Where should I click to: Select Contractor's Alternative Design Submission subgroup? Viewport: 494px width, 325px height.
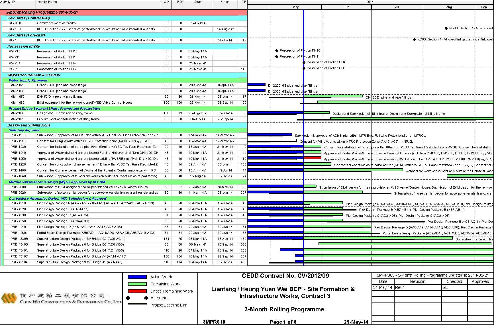(125, 199)
